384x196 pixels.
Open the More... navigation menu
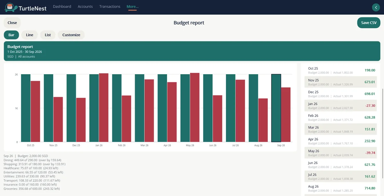coord(132,6)
